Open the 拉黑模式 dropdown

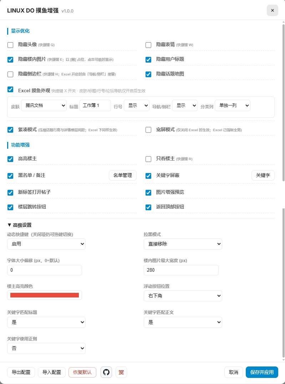click(183, 244)
